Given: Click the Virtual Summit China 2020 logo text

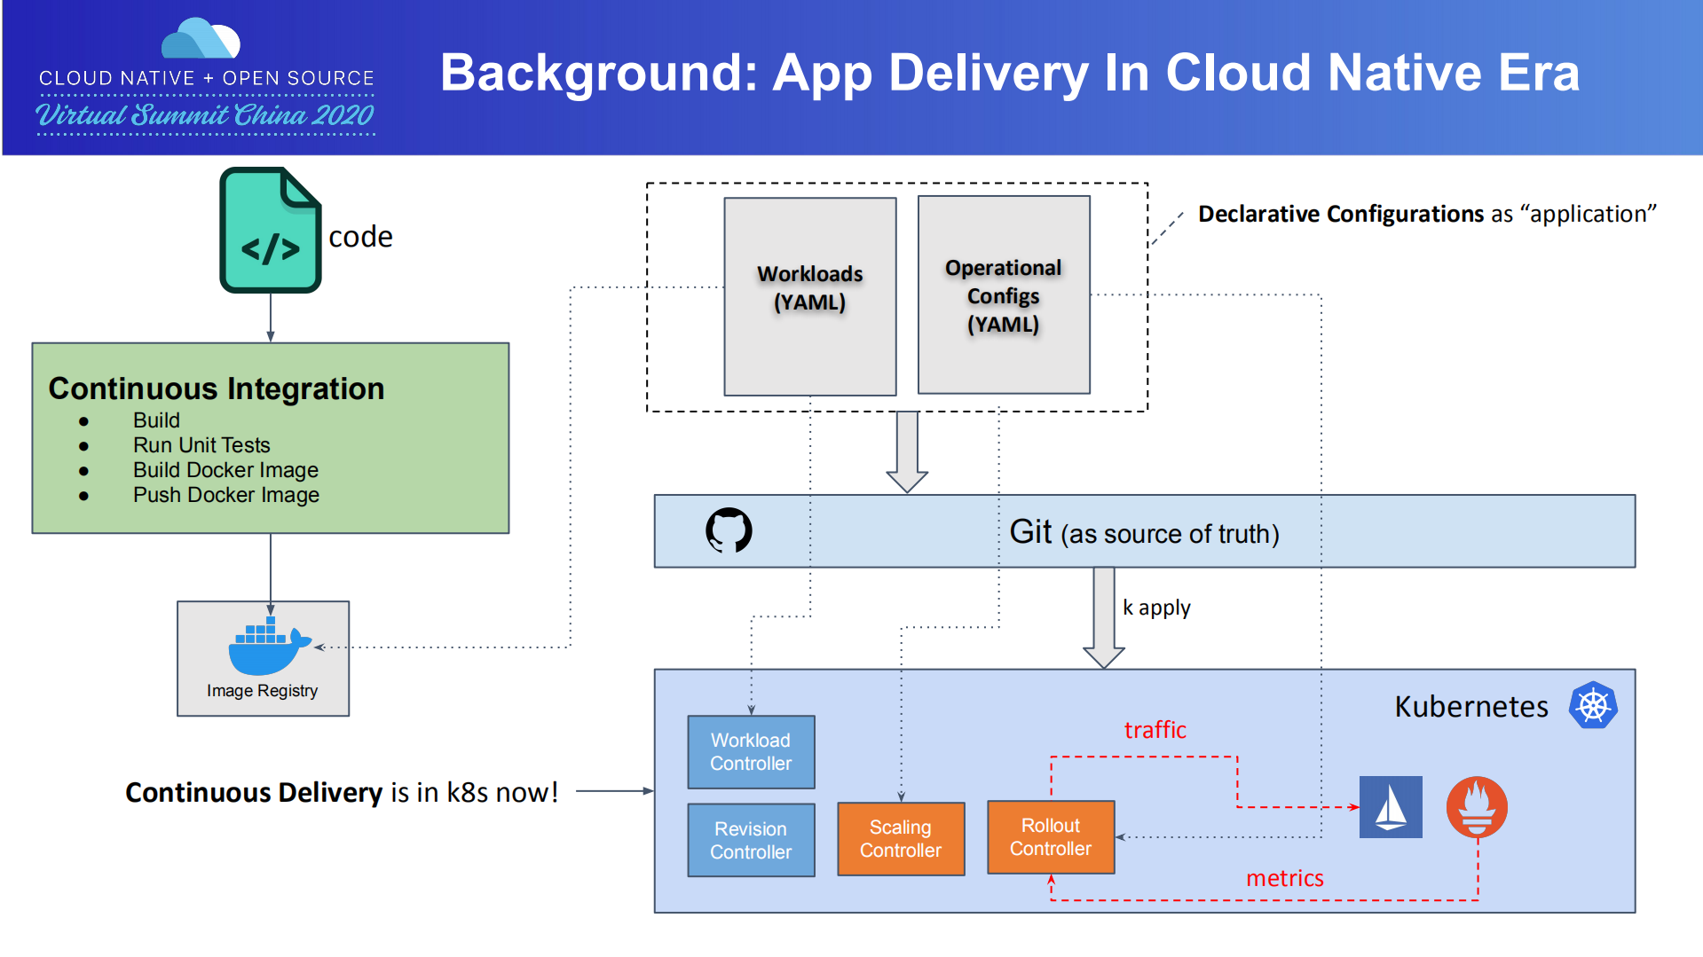Looking at the screenshot, I should pyautogui.click(x=204, y=114).
